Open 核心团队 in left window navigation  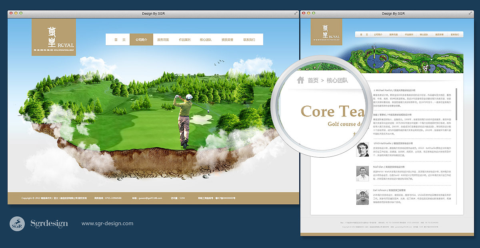(x=206, y=40)
